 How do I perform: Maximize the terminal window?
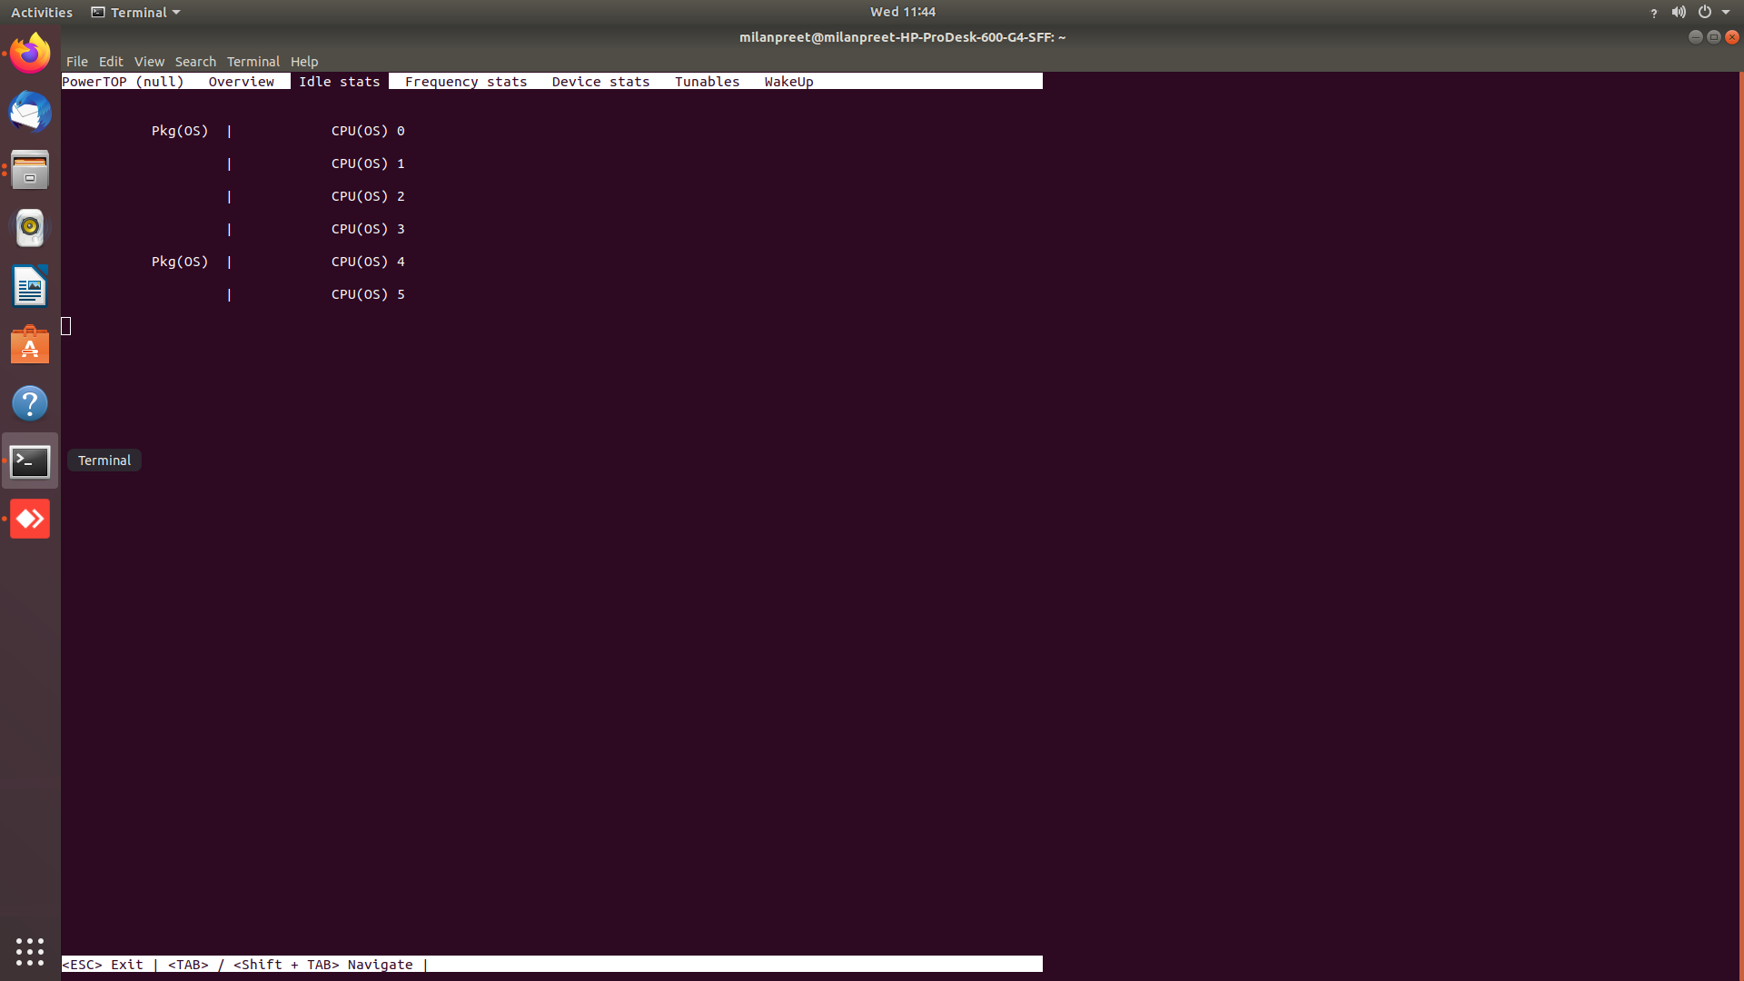1713,37
